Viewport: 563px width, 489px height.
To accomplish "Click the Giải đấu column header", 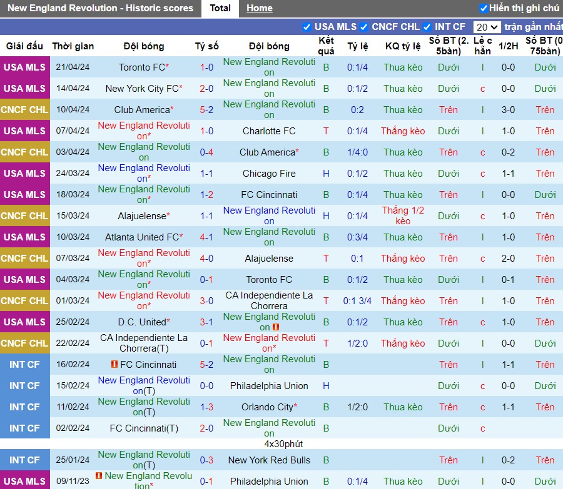I will (24, 46).
